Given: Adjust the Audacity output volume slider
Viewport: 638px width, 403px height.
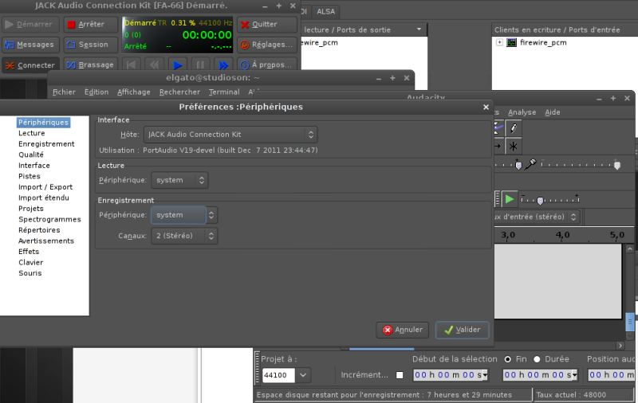Looking at the screenshot, I should point(518,165).
